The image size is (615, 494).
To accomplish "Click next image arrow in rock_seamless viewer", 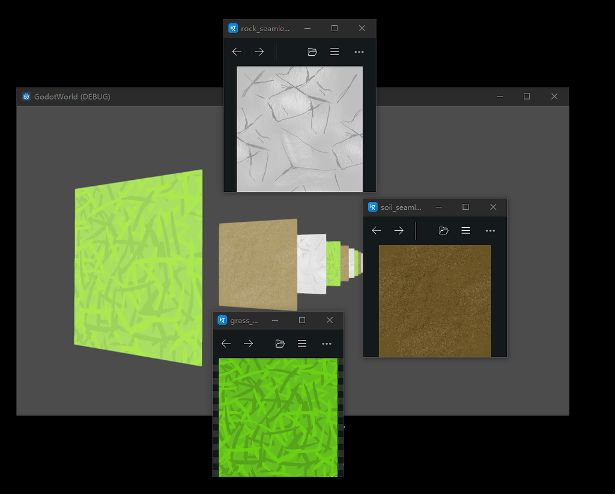I will pyautogui.click(x=259, y=52).
